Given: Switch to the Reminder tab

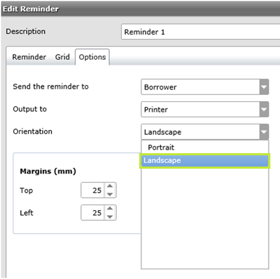Looking at the screenshot, I should click(29, 57).
